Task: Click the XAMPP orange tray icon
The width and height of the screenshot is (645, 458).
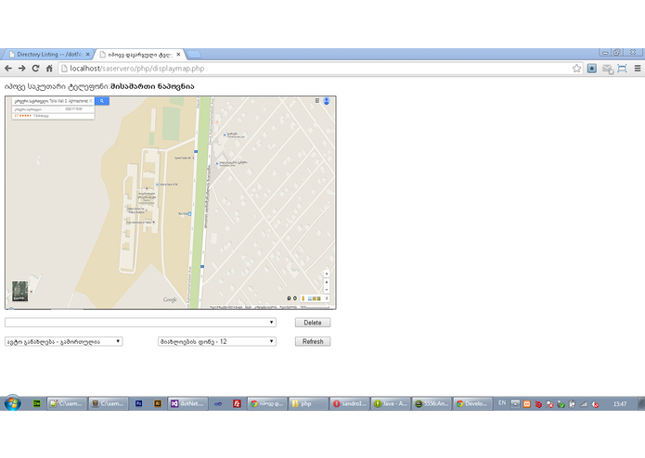Action: point(526,404)
